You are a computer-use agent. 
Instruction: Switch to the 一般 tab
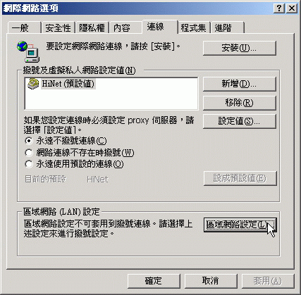click(24, 28)
